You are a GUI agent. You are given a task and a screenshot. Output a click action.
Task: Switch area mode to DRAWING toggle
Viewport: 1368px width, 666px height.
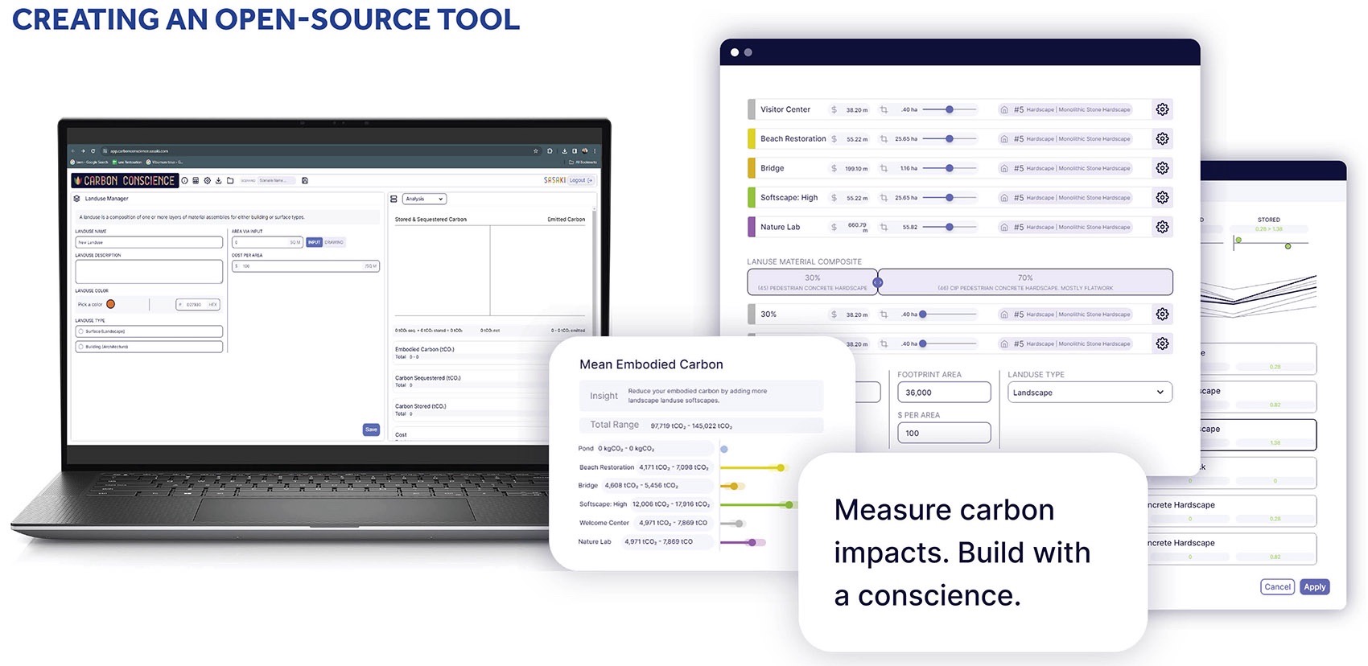[x=334, y=242]
